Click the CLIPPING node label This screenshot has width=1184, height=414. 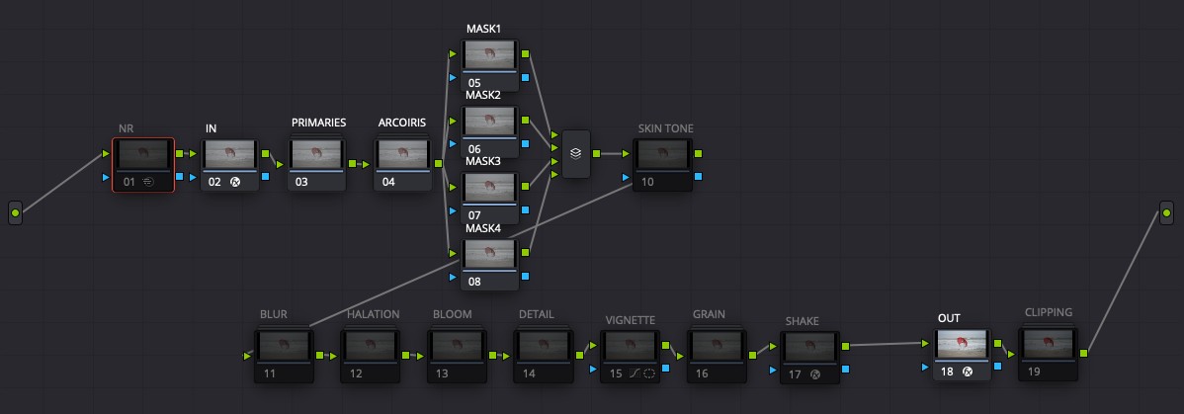(1048, 312)
